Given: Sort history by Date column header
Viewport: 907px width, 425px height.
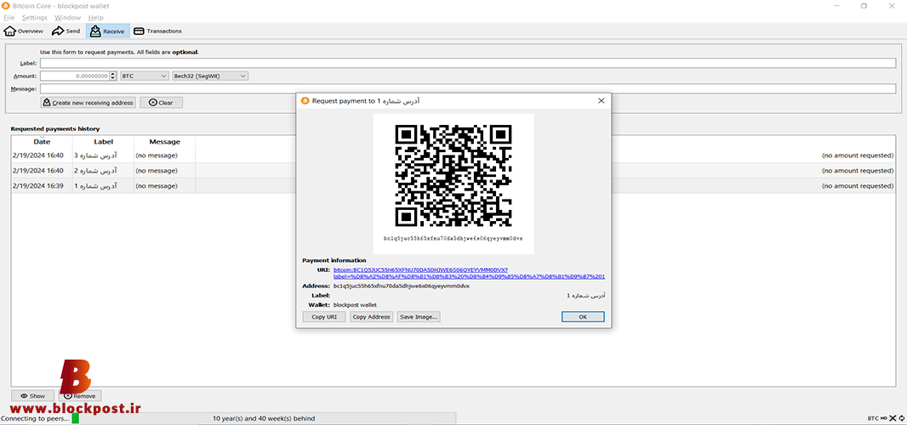Looking at the screenshot, I should [42, 142].
